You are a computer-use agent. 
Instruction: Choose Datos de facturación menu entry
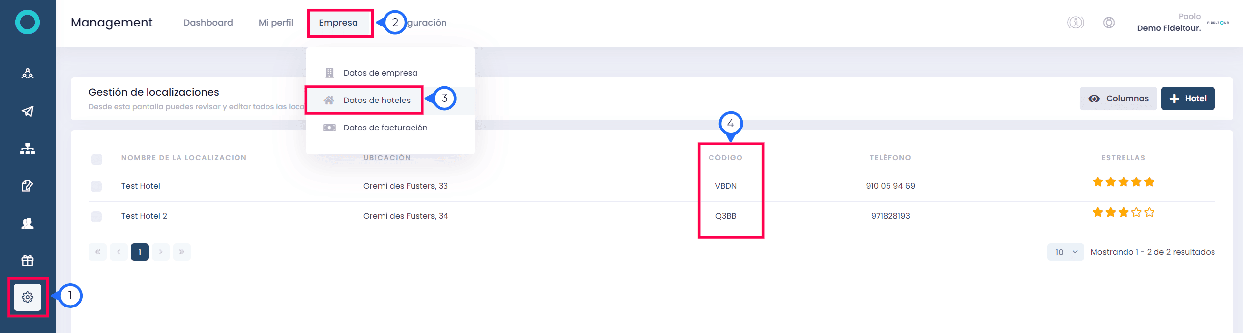tap(385, 128)
